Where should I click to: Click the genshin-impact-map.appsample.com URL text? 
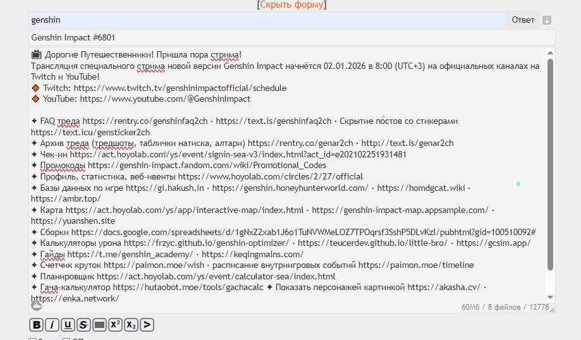400,210
